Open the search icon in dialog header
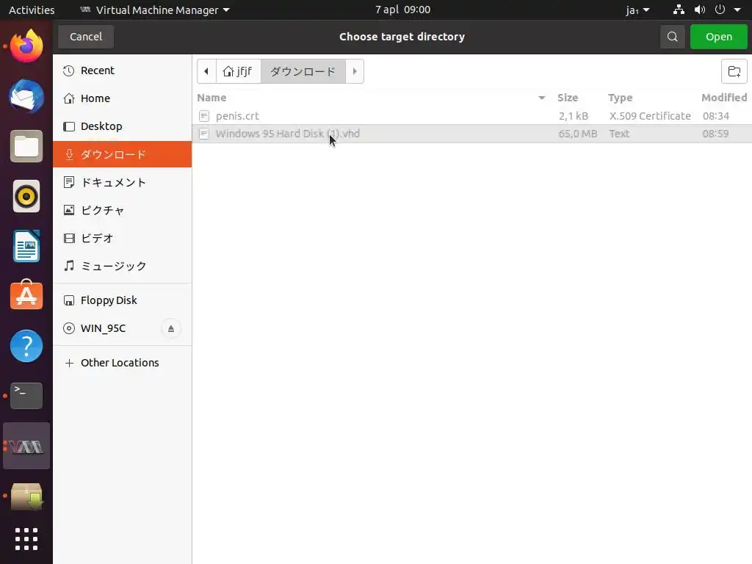 point(672,37)
